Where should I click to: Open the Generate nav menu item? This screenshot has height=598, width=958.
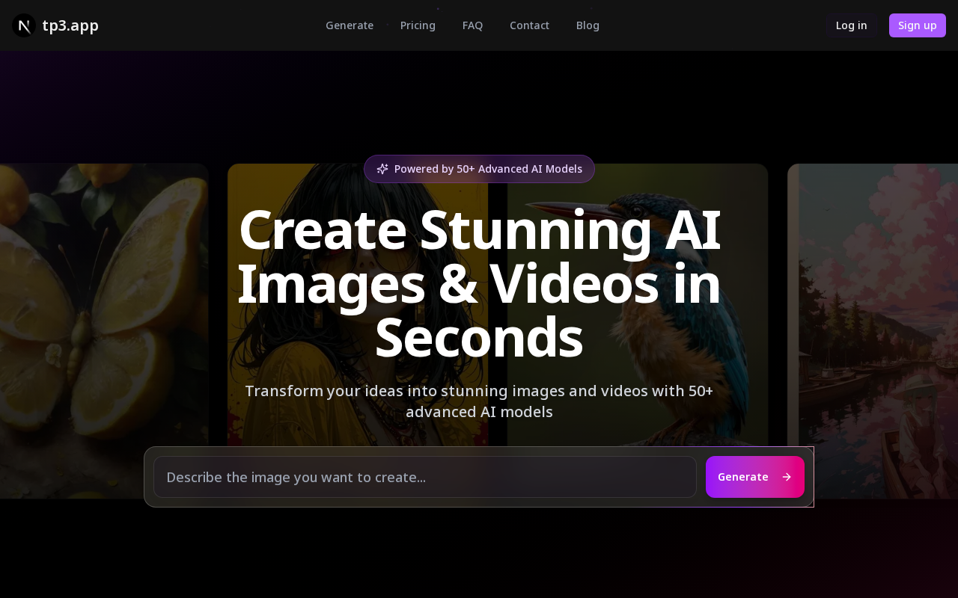coord(350,25)
